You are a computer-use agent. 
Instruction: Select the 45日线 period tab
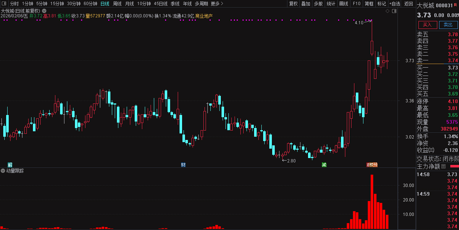tap(161, 4)
